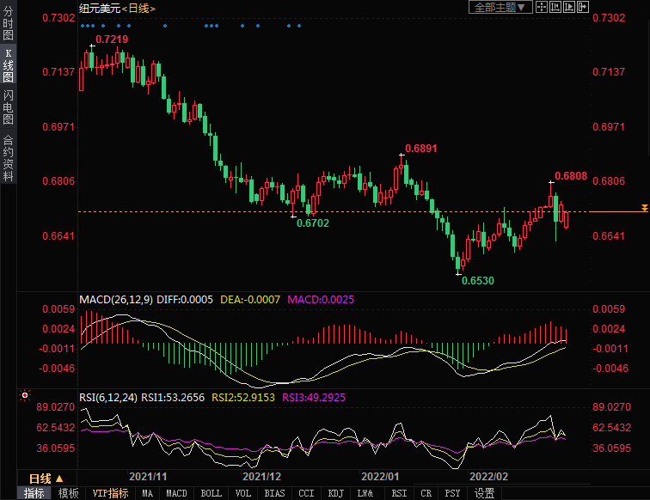Switch to 分时图 side tab
This screenshot has height=500, width=650.
[x=8, y=25]
